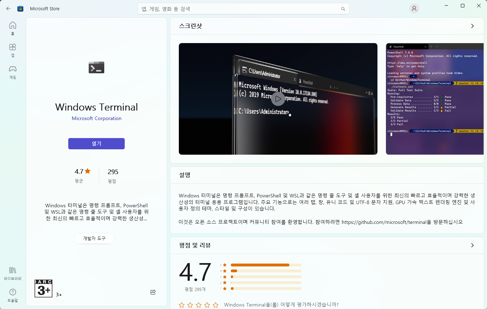Image resolution: width=487 pixels, height=309 pixels.
Task: Click the Windows Terminal app icon
Action: point(96,67)
